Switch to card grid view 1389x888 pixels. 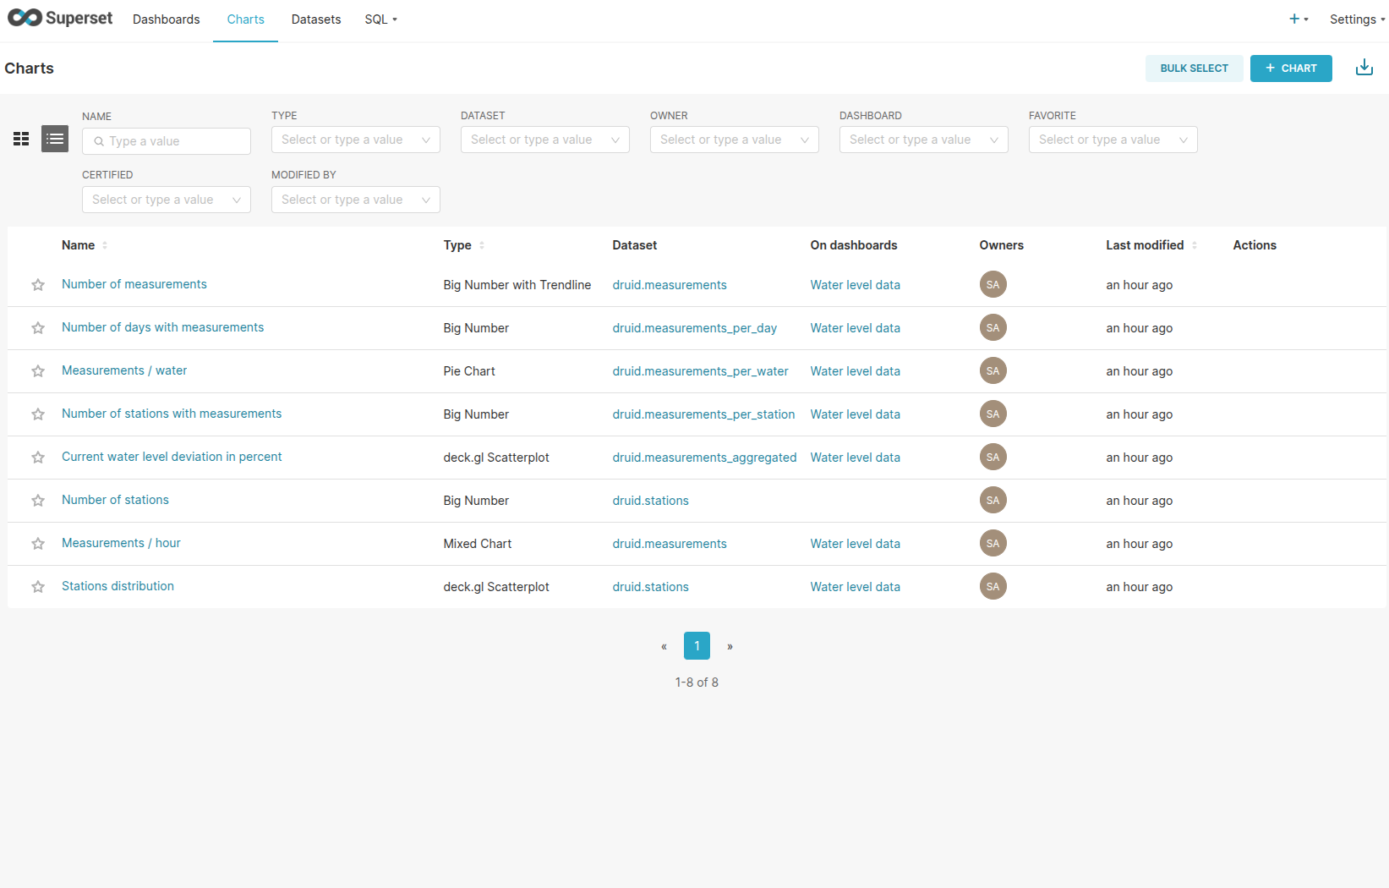[x=21, y=139]
